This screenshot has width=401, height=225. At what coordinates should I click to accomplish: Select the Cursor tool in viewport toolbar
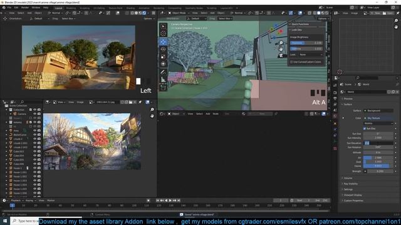163,33
